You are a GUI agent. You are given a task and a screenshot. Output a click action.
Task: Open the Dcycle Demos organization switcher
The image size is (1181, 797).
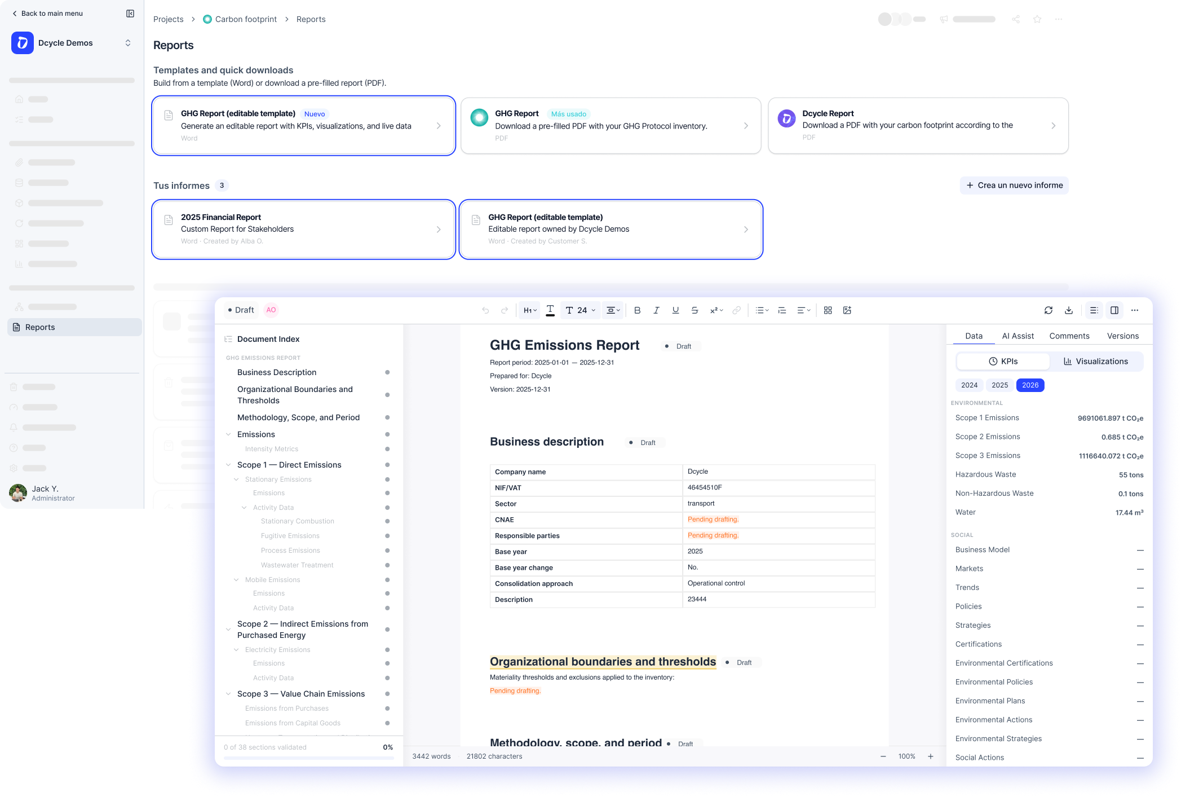(128, 43)
